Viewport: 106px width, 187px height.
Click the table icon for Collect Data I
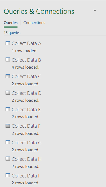click(8, 175)
